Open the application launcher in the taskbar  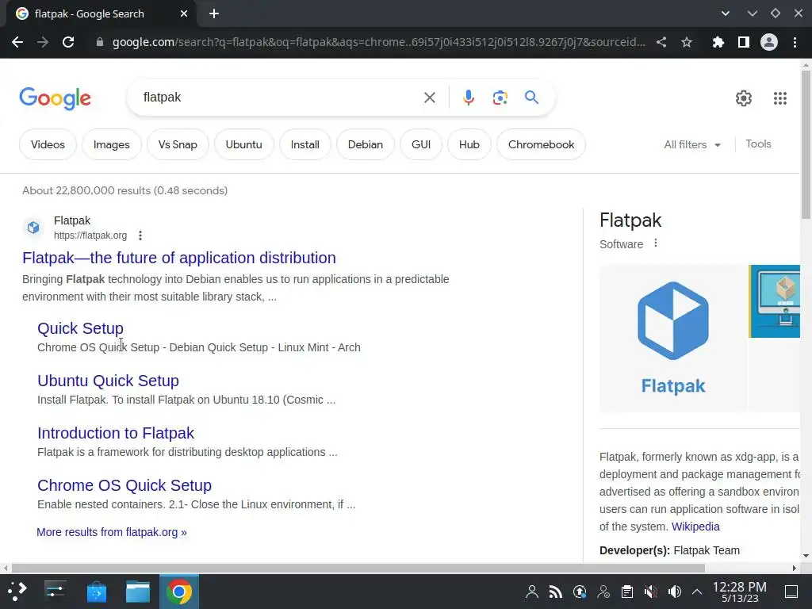pyautogui.click(x=17, y=592)
